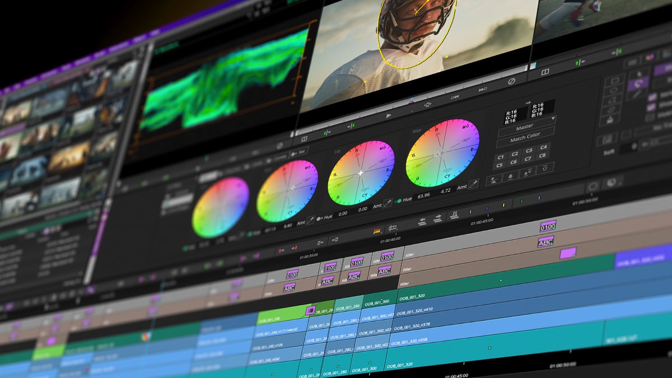Click the 01:00:45:00 marker on the top timeline ruler
The width and height of the screenshot is (672, 378).
click(483, 222)
